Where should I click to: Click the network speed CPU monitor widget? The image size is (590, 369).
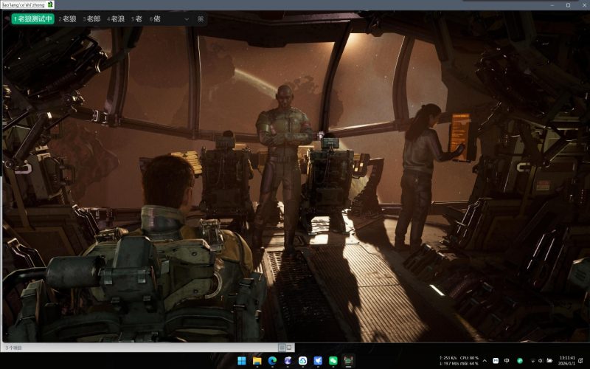pos(459,360)
